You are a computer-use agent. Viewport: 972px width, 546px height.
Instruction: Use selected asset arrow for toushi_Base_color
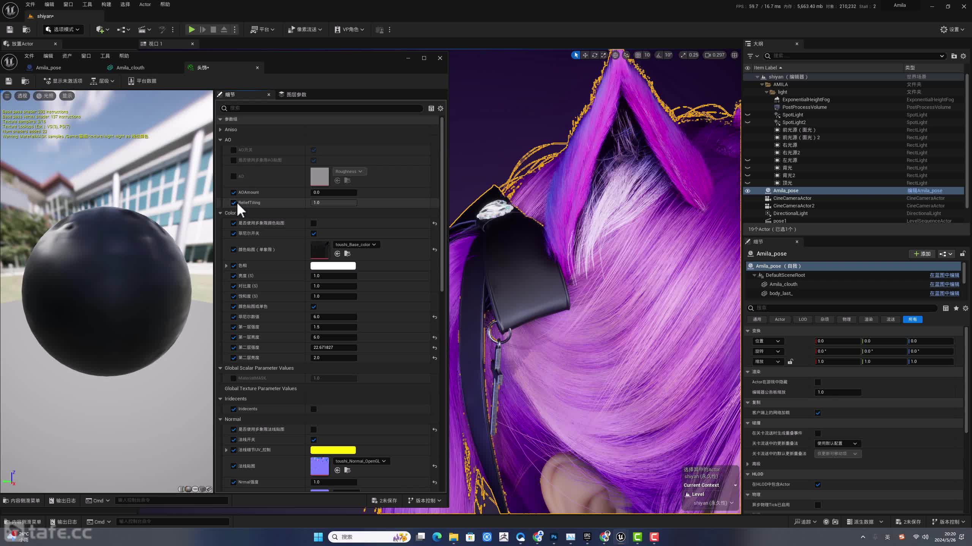(x=337, y=254)
